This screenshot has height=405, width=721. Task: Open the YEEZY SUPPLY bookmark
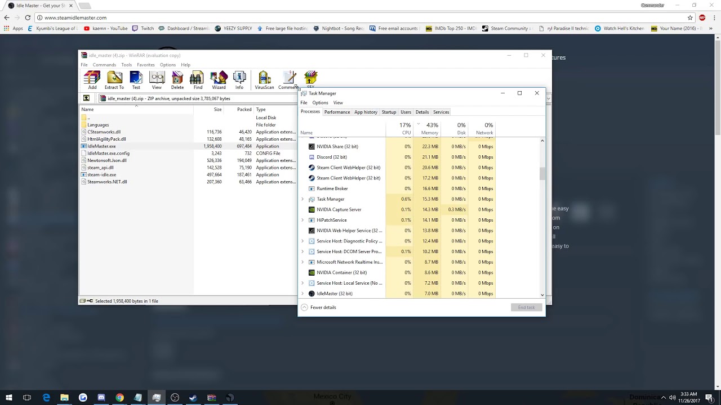click(x=233, y=28)
